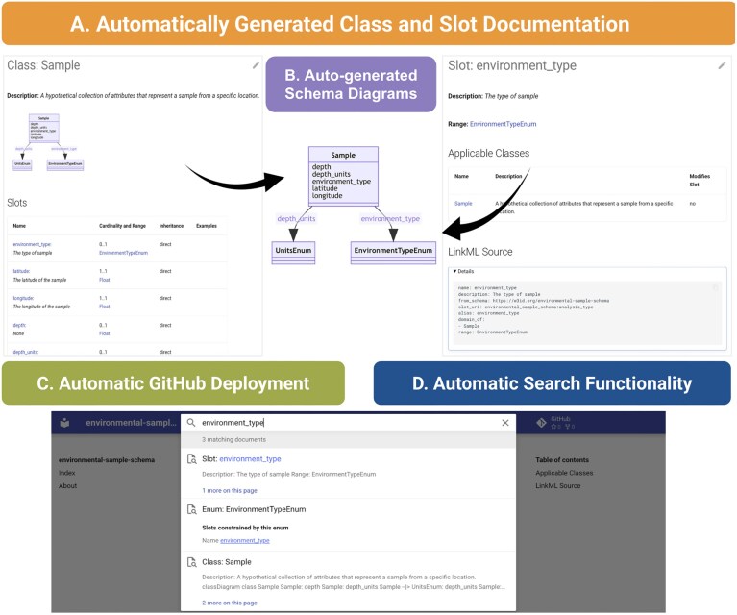
Task: Open the GitHub repository icon in header
Action: 542,423
